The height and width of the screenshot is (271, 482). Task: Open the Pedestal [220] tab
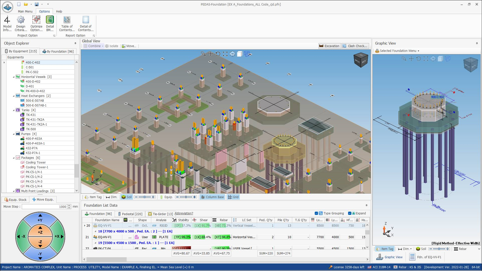pyautogui.click(x=130, y=214)
